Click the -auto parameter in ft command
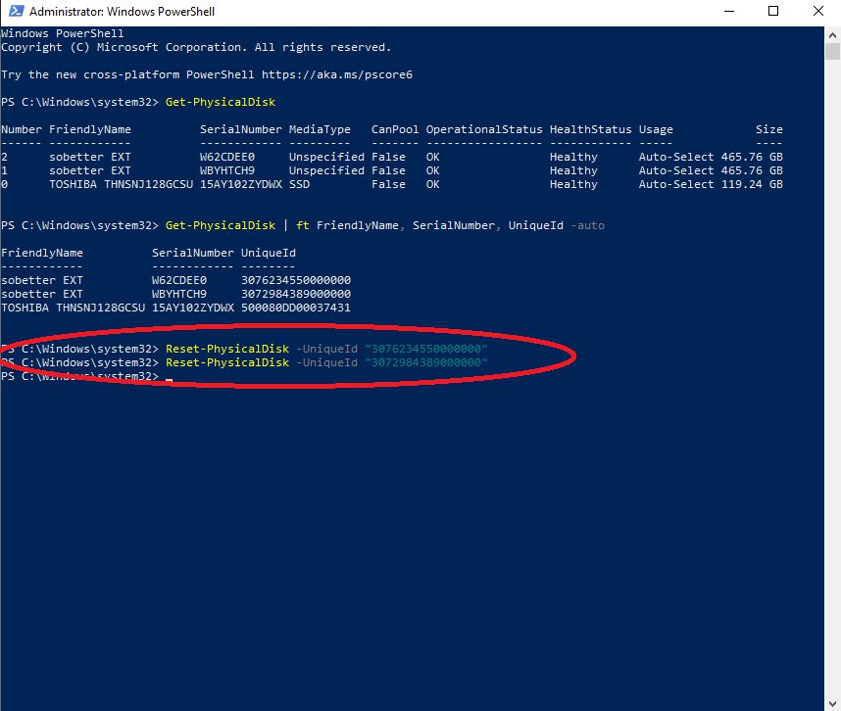 pos(588,225)
